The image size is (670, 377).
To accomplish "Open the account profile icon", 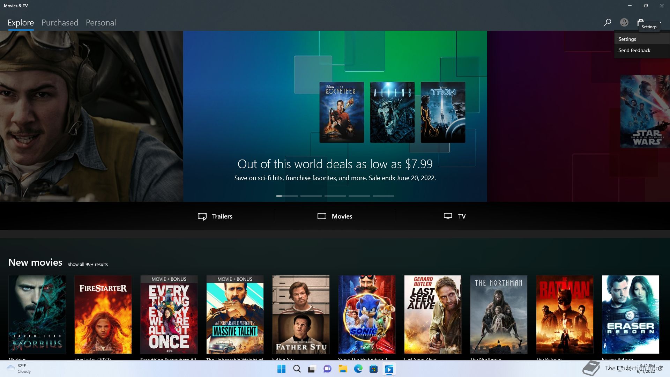I will click(x=624, y=22).
